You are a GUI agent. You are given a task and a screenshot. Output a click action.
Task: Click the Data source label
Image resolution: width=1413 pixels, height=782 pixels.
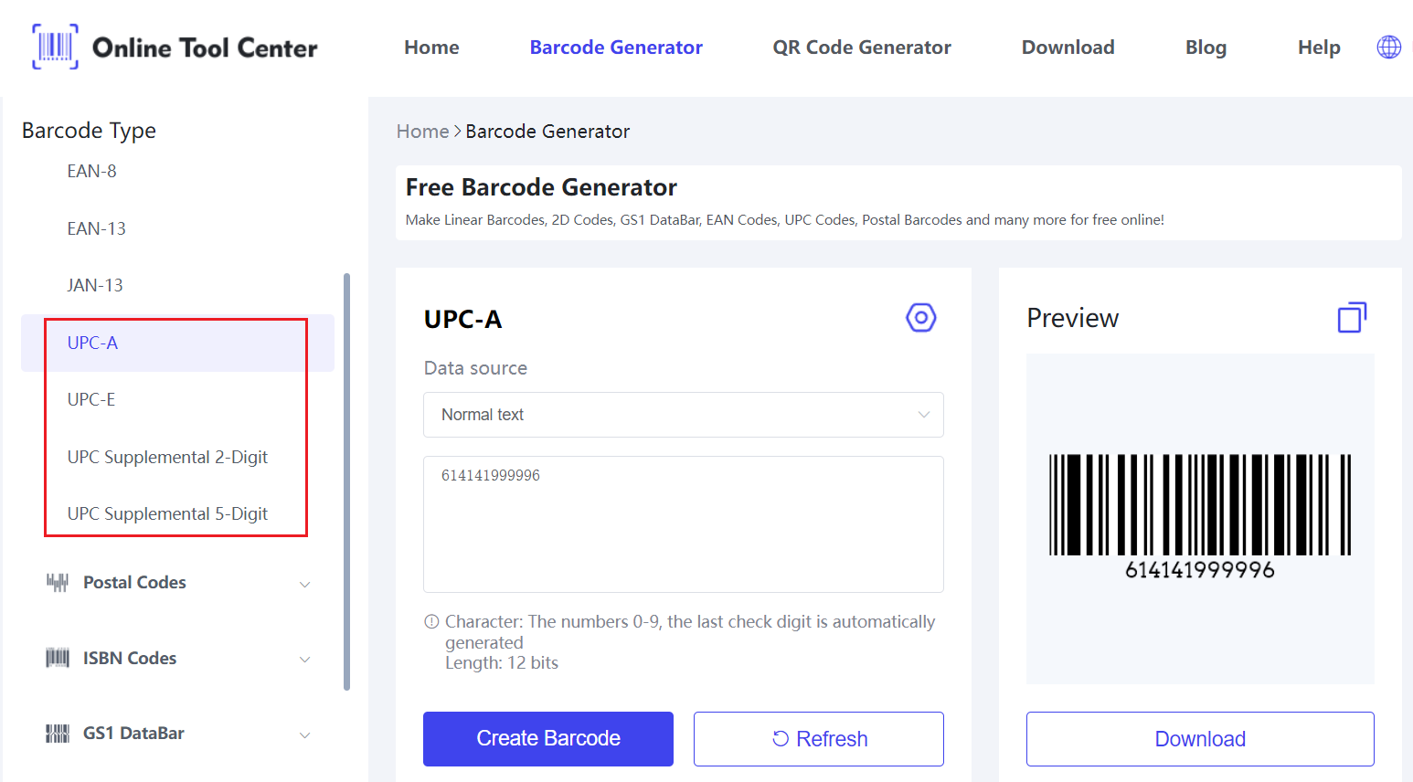tap(475, 368)
